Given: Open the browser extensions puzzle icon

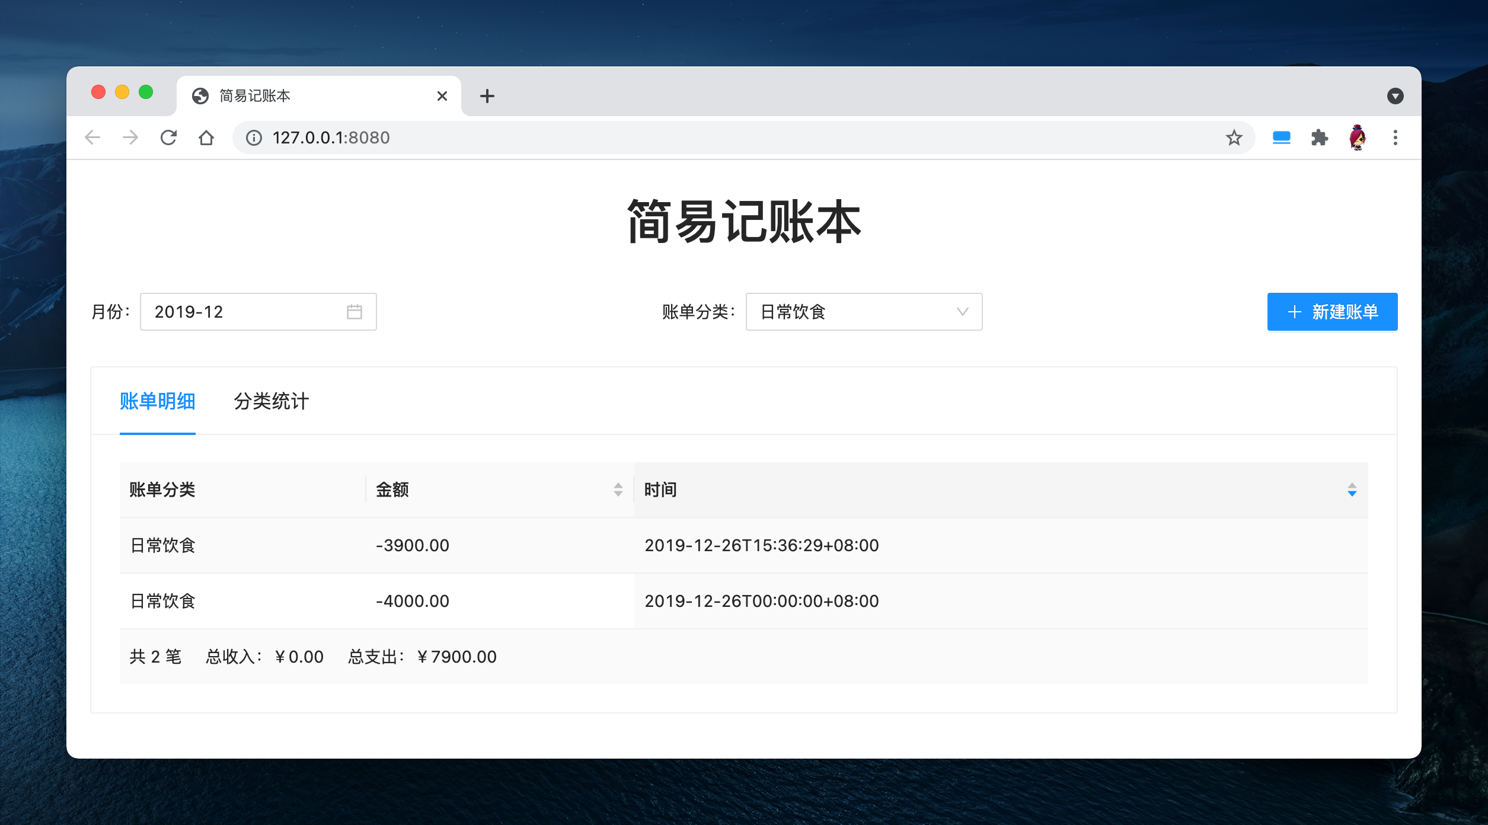Looking at the screenshot, I should (x=1319, y=137).
